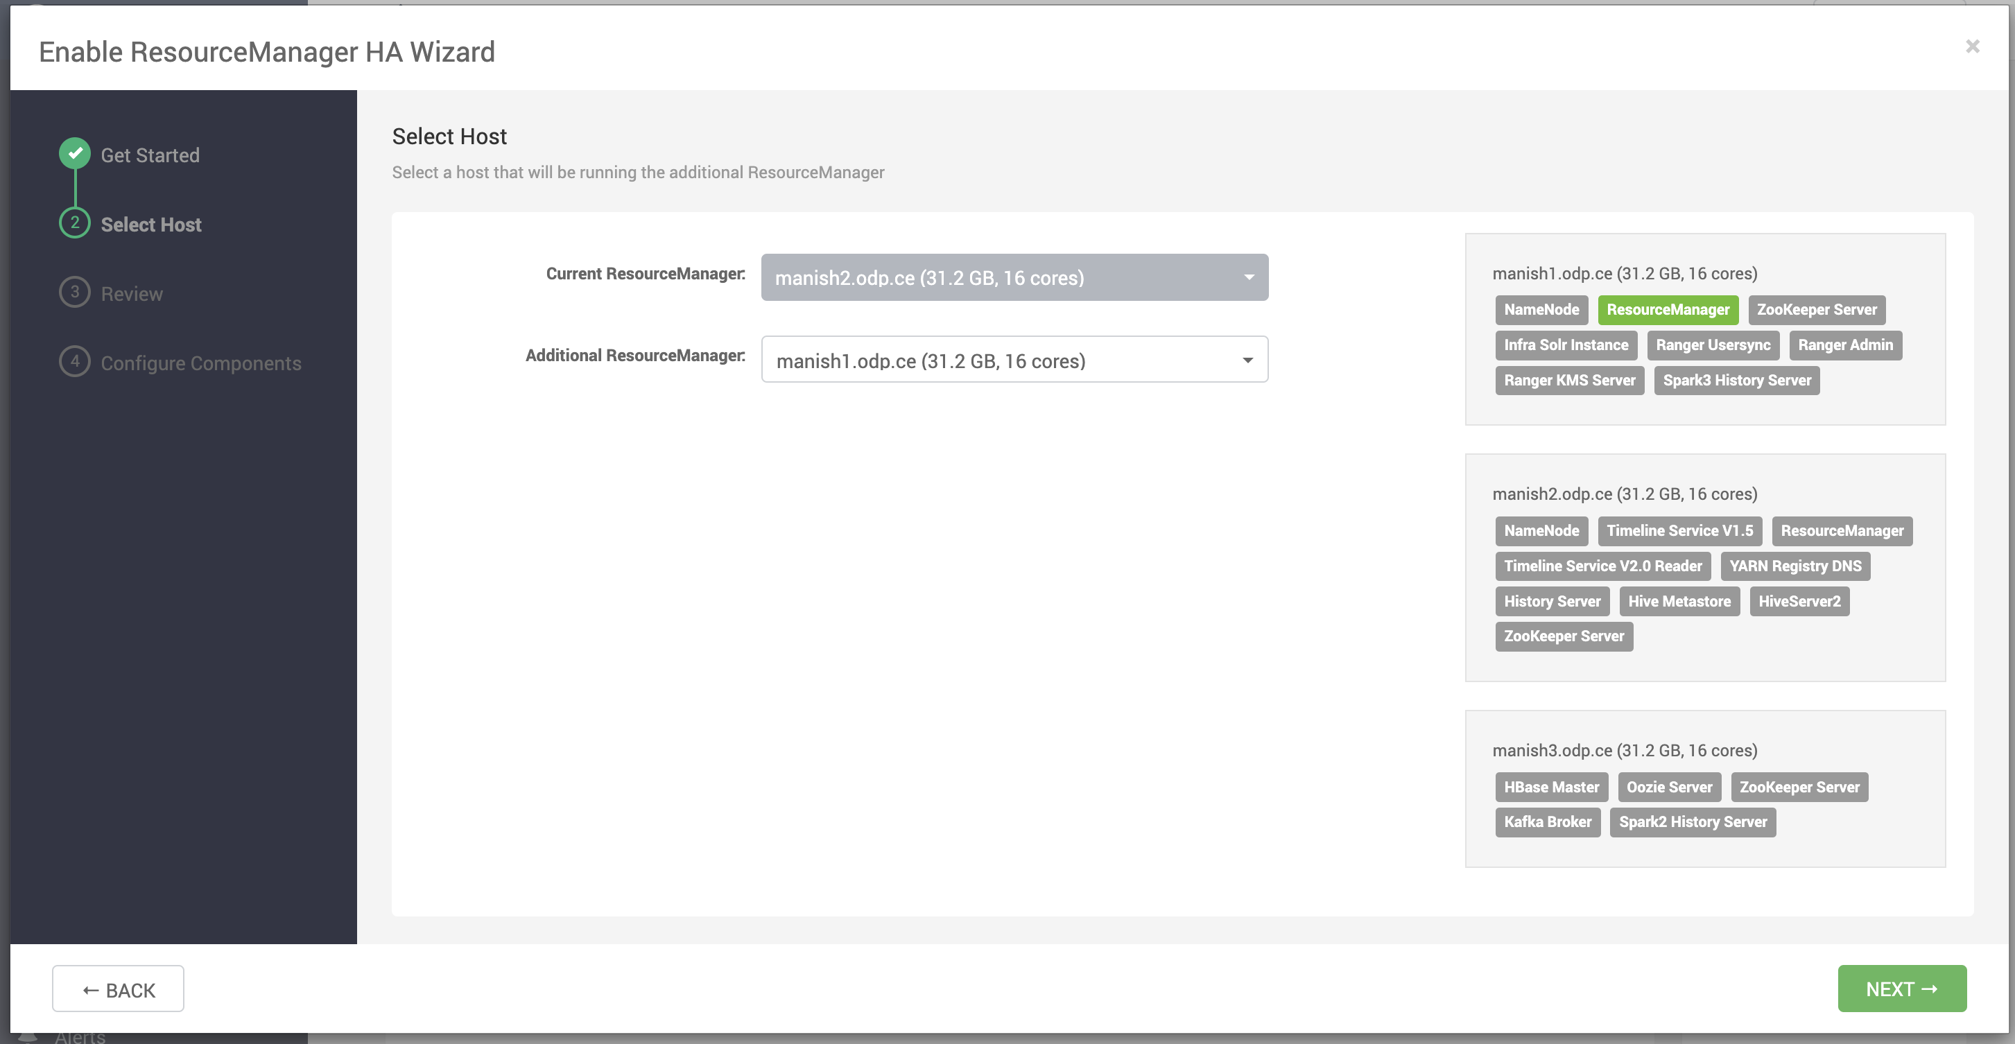Click the HBase Master tag
The width and height of the screenshot is (2015, 1044).
pyautogui.click(x=1551, y=788)
